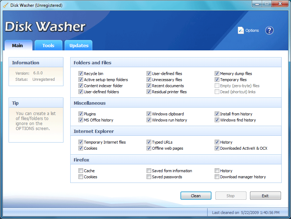
Task: Uncheck Recent documents checkbox
Action: (x=149, y=86)
